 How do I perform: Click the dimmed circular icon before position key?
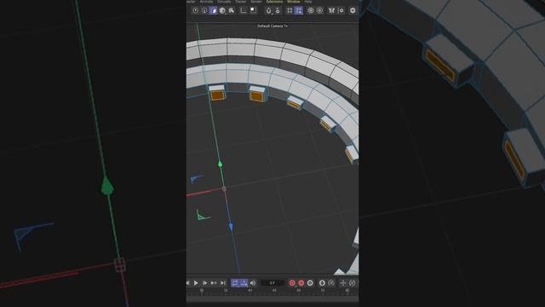click(331, 283)
